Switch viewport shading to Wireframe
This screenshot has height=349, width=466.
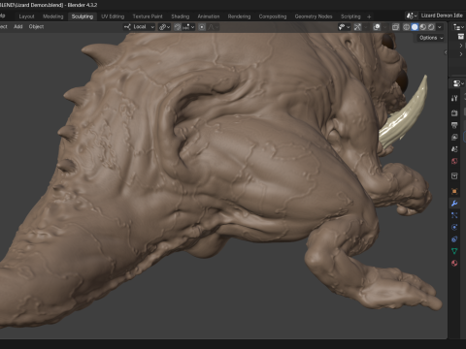point(406,27)
